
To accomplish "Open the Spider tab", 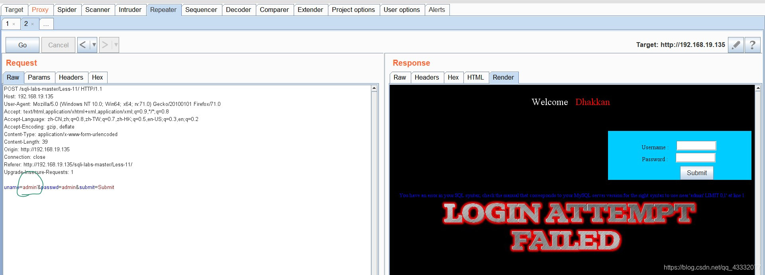I will coord(67,10).
